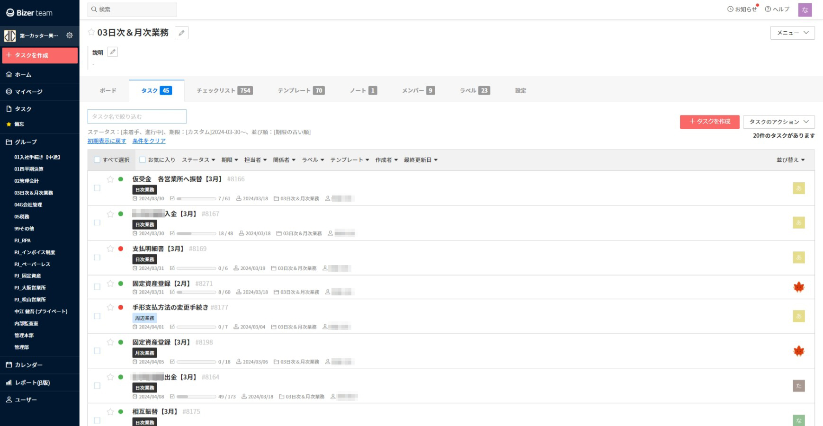Click the タスク名で絞り込む filter field
The image size is (823, 426).
[137, 116]
